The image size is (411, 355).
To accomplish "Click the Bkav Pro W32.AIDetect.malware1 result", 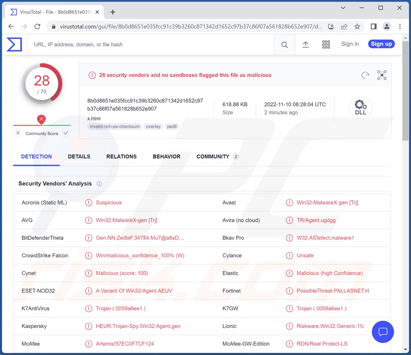I will point(325,238).
